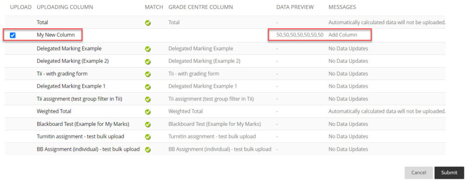
Task: Click match checkmark beside Delegated Marking Example
Action: coord(148,49)
